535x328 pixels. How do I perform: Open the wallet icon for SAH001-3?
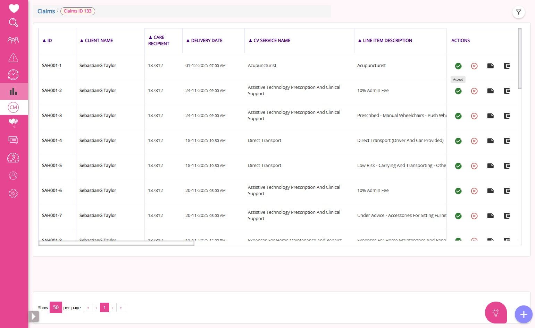[507, 116]
